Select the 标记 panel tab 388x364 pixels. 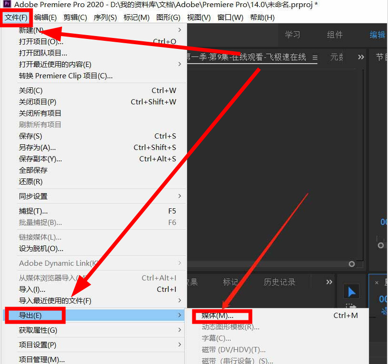pyautogui.click(x=231, y=282)
